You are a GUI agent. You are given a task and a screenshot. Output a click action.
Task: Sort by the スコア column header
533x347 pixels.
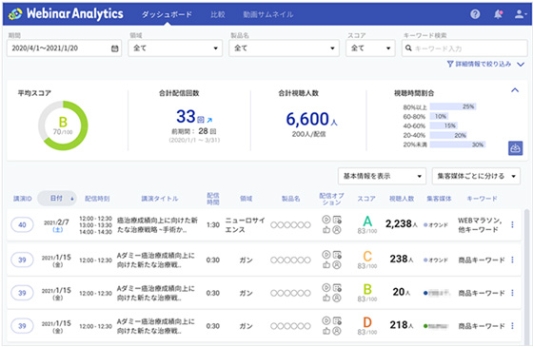point(366,199)
